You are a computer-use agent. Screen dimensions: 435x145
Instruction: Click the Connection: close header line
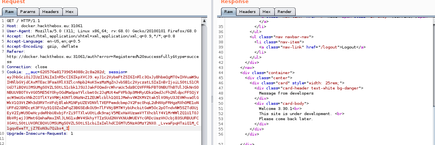[27, 67]
